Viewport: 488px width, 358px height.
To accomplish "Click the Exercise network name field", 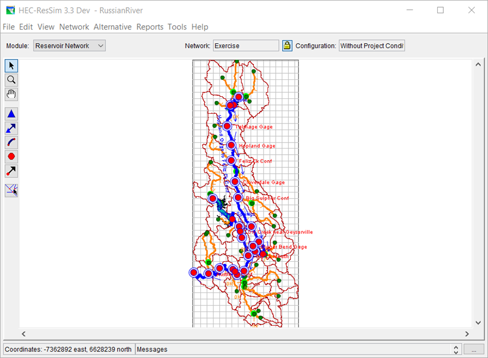I will 246,45.
